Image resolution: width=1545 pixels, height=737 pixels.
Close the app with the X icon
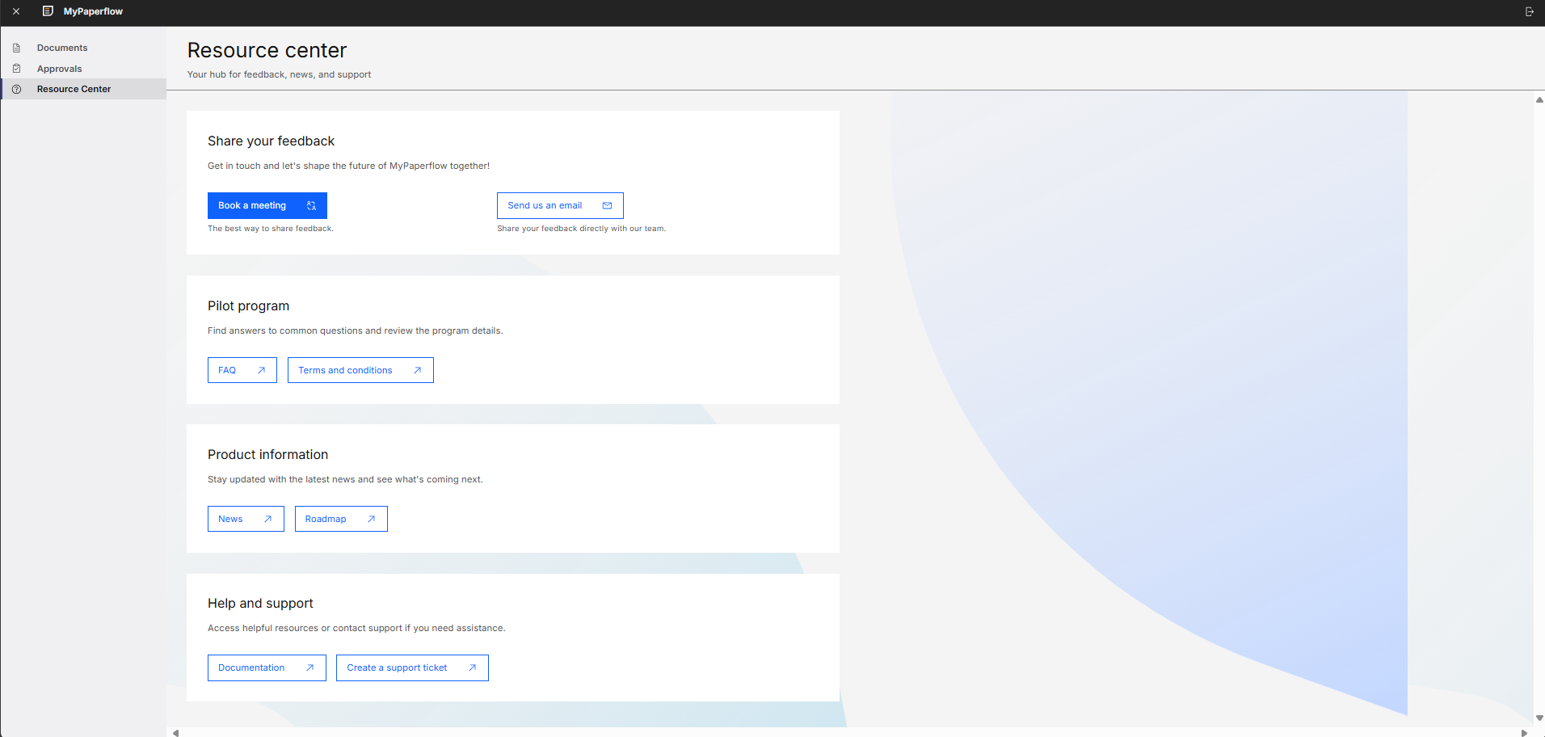[16, 11]
